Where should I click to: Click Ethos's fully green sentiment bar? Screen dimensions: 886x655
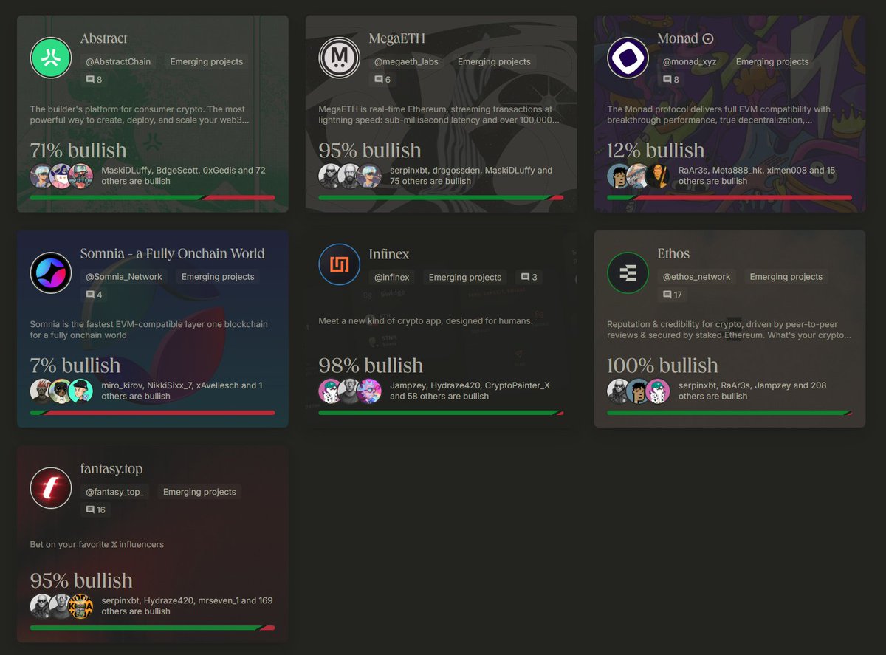point(729,412)
